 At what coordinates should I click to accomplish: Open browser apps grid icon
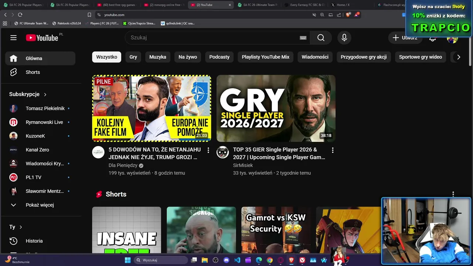pyautogui.click(x=5, y=23)
